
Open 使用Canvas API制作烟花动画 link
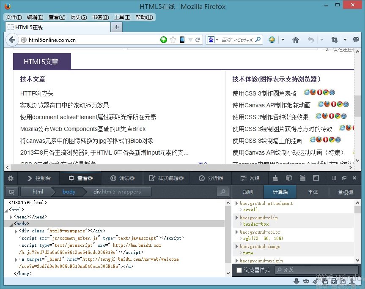pyautogui.click(x=272, y=105)
